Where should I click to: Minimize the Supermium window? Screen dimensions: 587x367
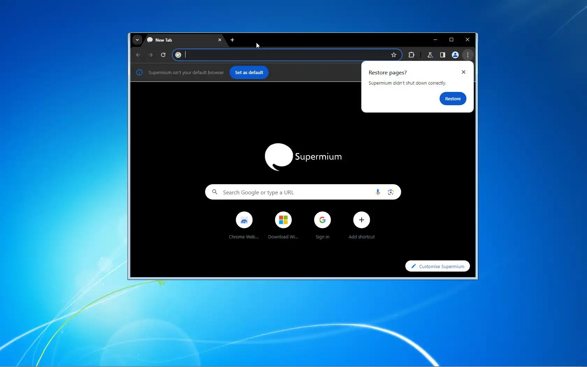[x=435, y=39]
